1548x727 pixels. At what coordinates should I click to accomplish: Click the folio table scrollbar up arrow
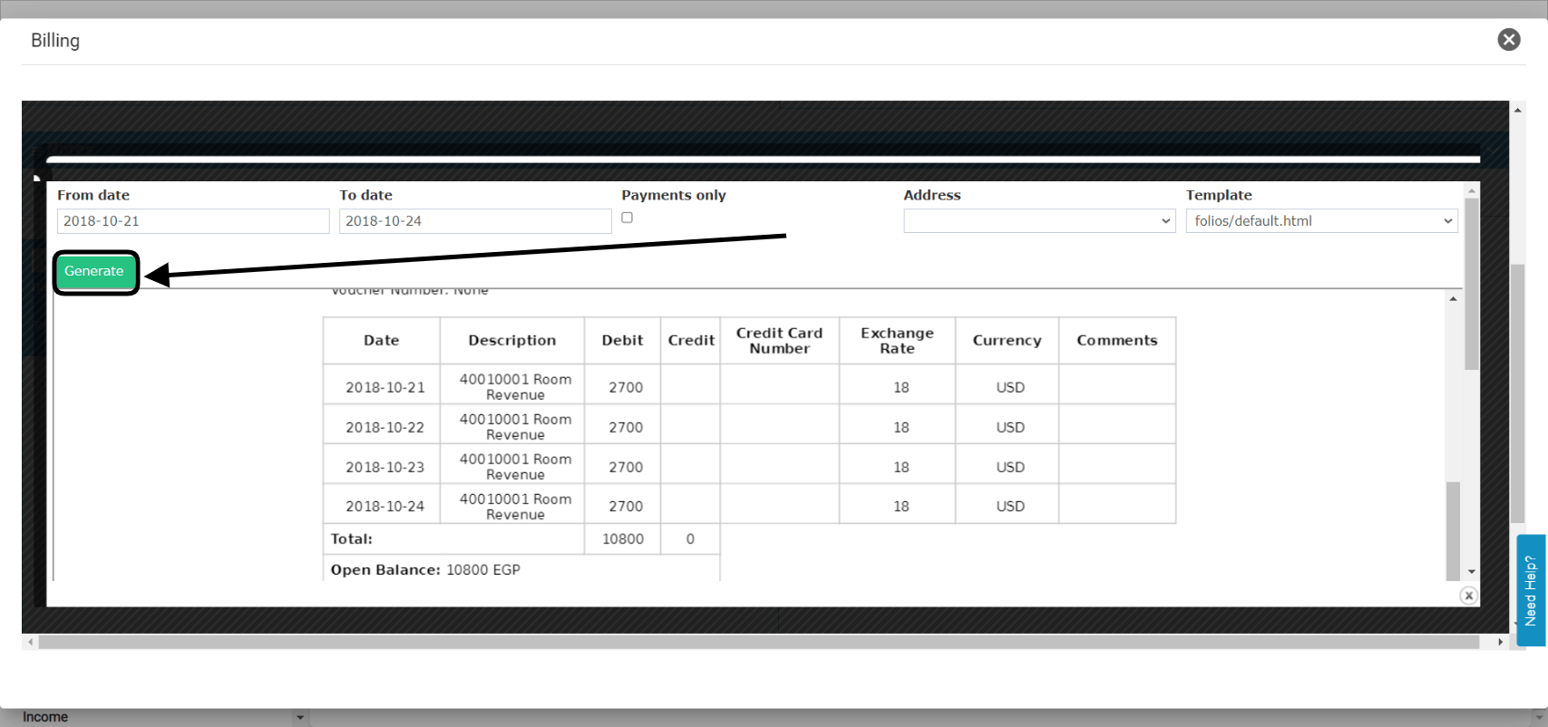pyautogui.click(x=1453, y=298)
